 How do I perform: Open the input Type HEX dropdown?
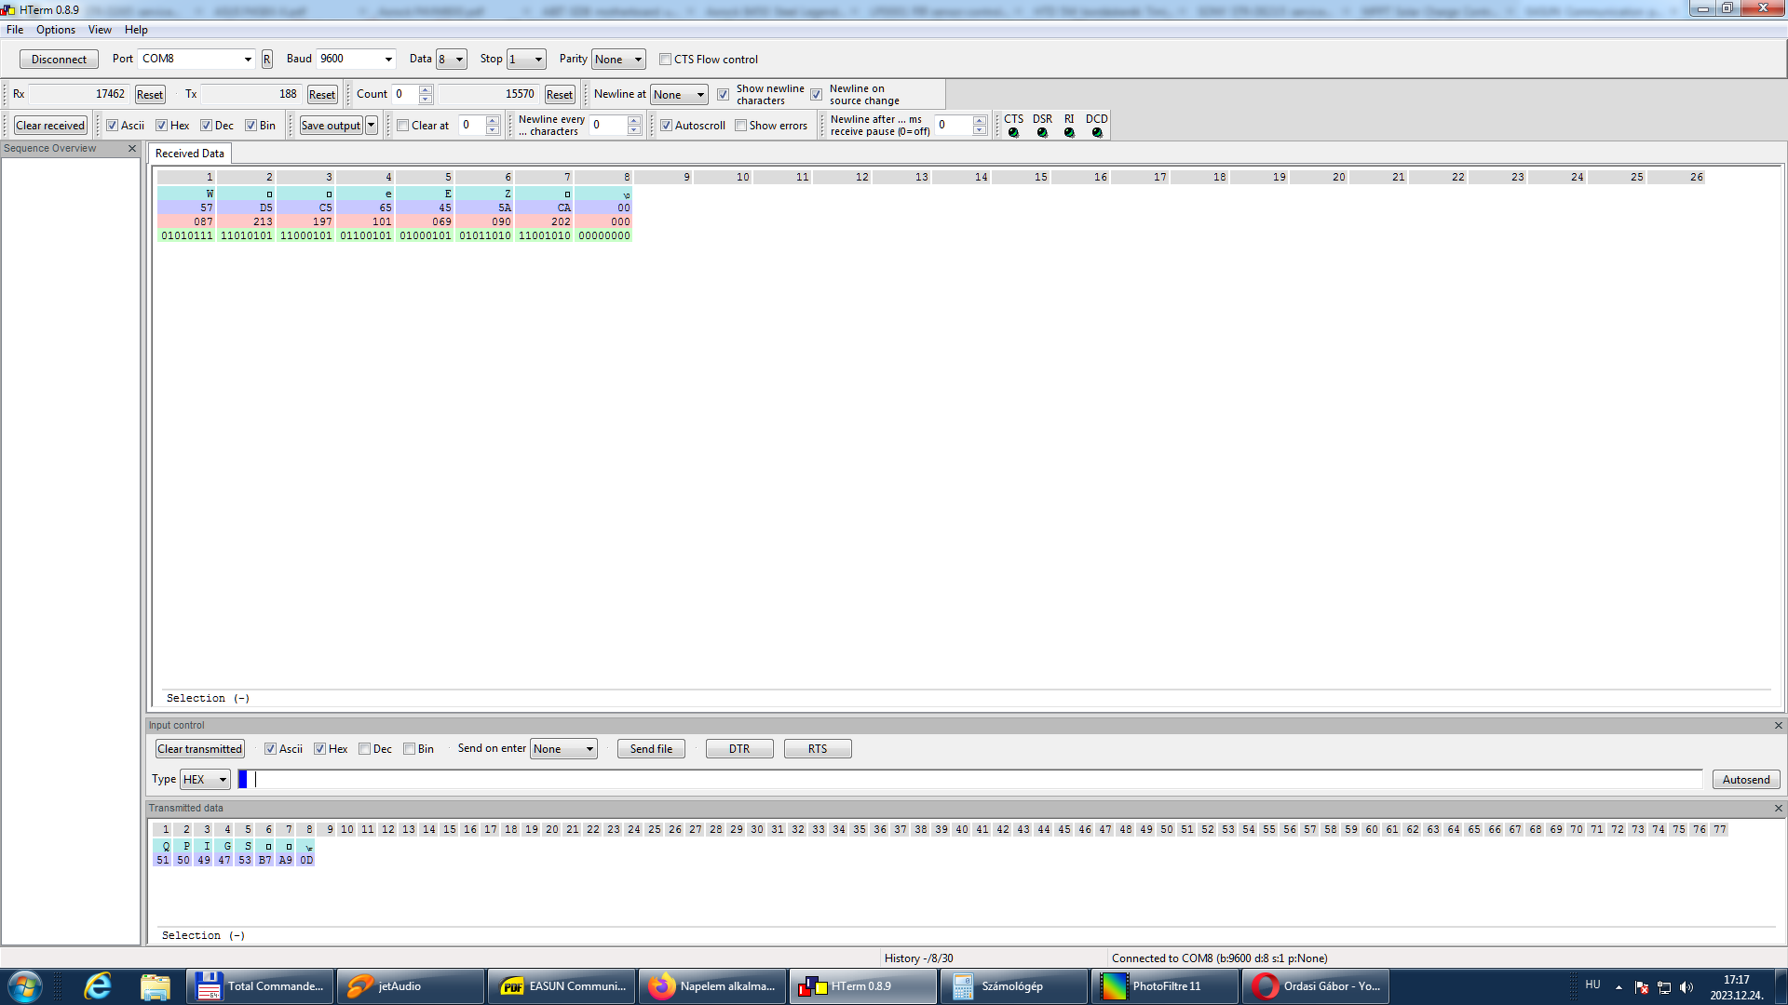pos(223,780)
